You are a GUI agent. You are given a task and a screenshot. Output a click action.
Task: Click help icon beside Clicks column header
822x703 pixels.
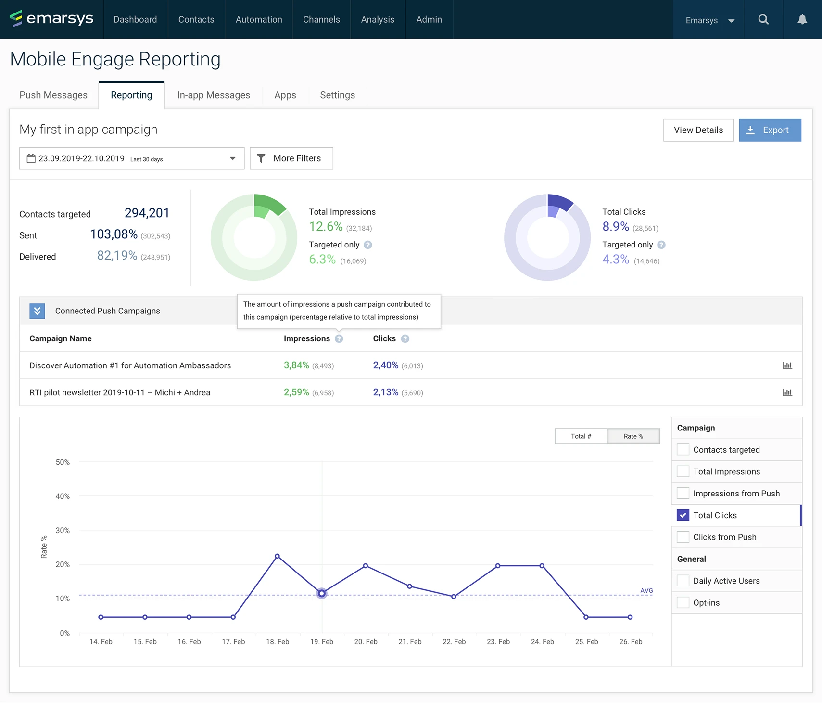pos(405,338)
